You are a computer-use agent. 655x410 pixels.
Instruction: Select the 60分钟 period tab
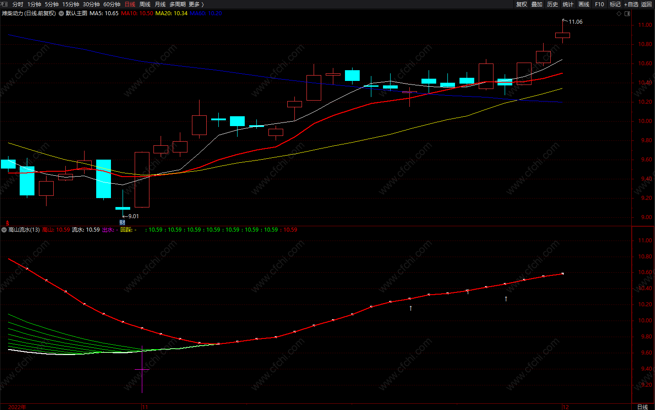point(112,4)
